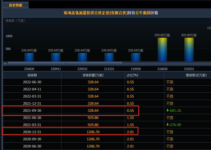The width and height of the screenshot is (211, 150).
Task: Select the chart bar above 220630
Action: pos(29,57)
